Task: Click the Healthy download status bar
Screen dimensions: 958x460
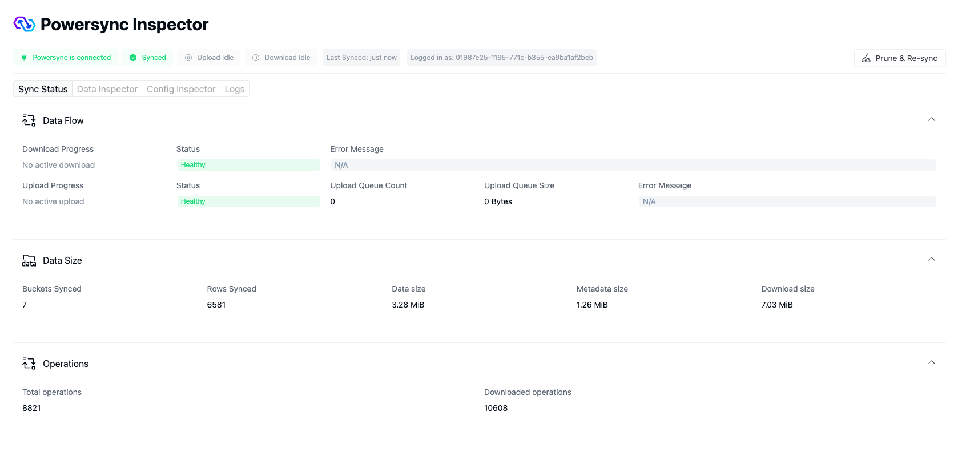Action: coord(248,165)
